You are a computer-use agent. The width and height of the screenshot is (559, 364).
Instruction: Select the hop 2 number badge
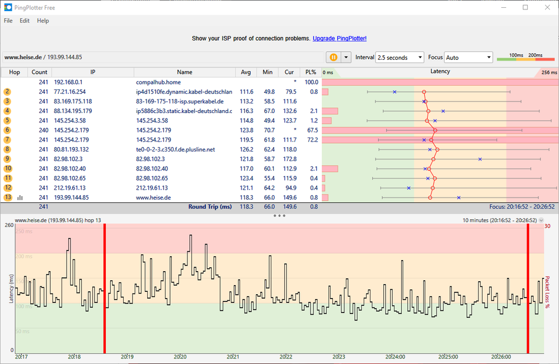(7, 92)
